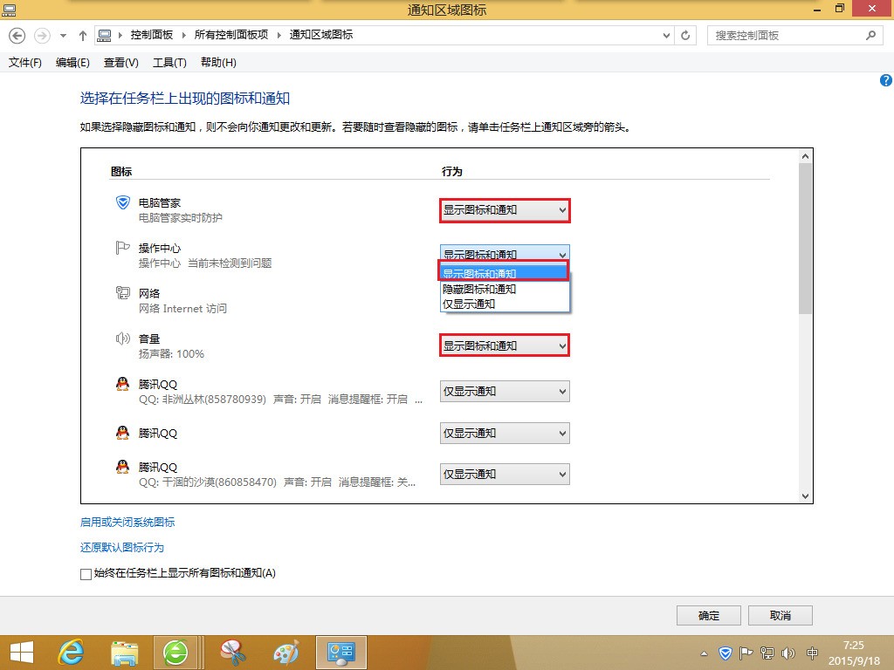Click the 确定 button
Screen dimensions: 894x670
pos(709,615)
